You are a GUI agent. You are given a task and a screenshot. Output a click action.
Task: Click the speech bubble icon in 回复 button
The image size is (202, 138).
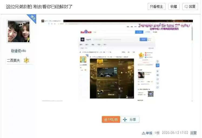186,6
